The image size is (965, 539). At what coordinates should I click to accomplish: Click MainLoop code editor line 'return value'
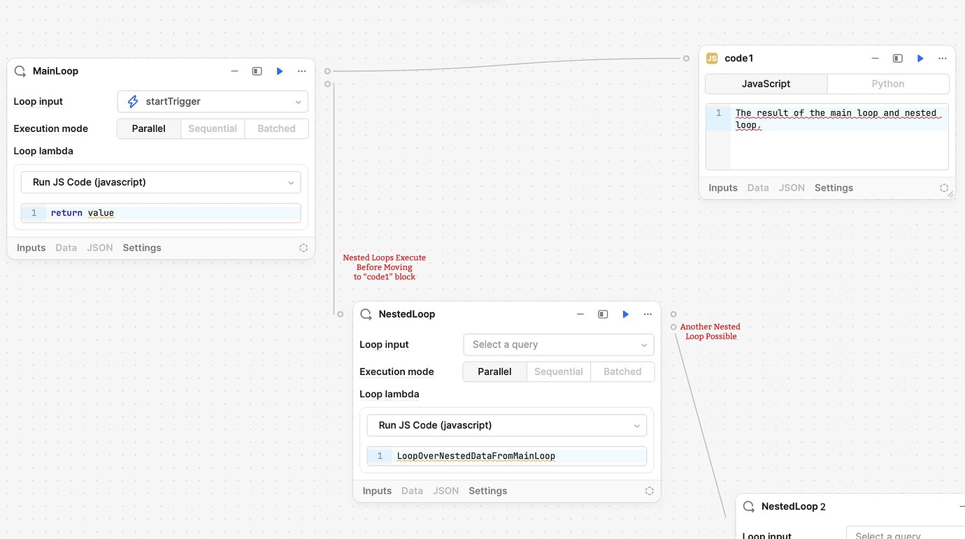click(x=161, y=213)
